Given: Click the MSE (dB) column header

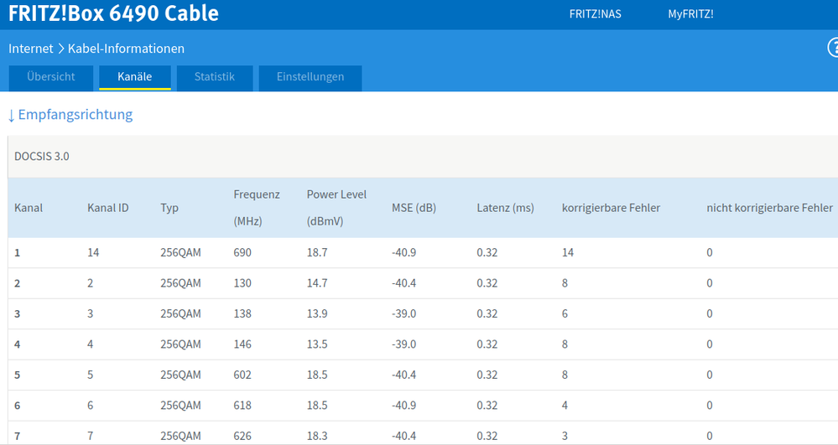Looking at the screenshot, I should pyautogui.click(x=414, y=208).
